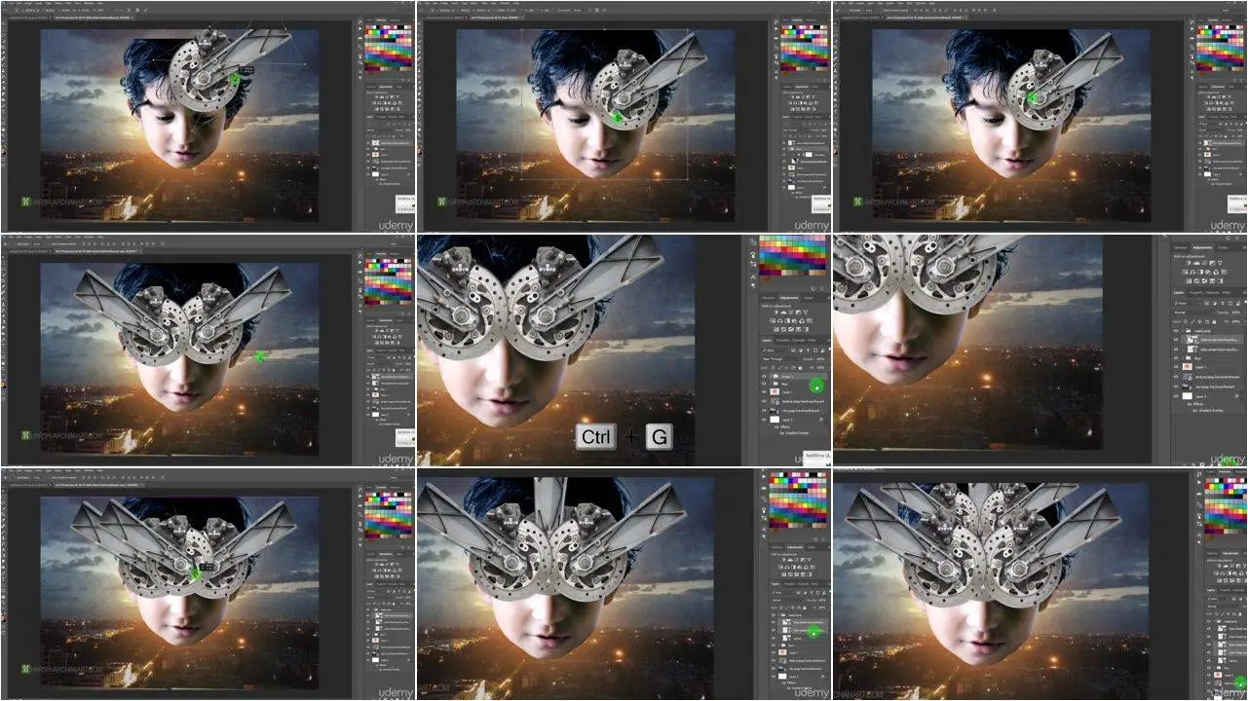Switch to Adjustments tab in the Ctrl+G frame
Viewport: 1248px width, 701px height.
(x=789, y=298)
